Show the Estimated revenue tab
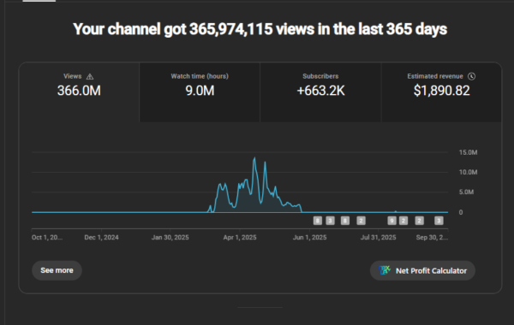Viewport: 514px width, 325px height. (x=441, y=92)
